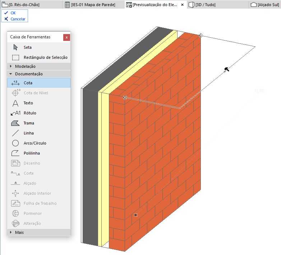Click the Cancelar button
Image resolution: width=281 pixels, height=255 pixels.
pyautogui.click(x=15, y=19)
